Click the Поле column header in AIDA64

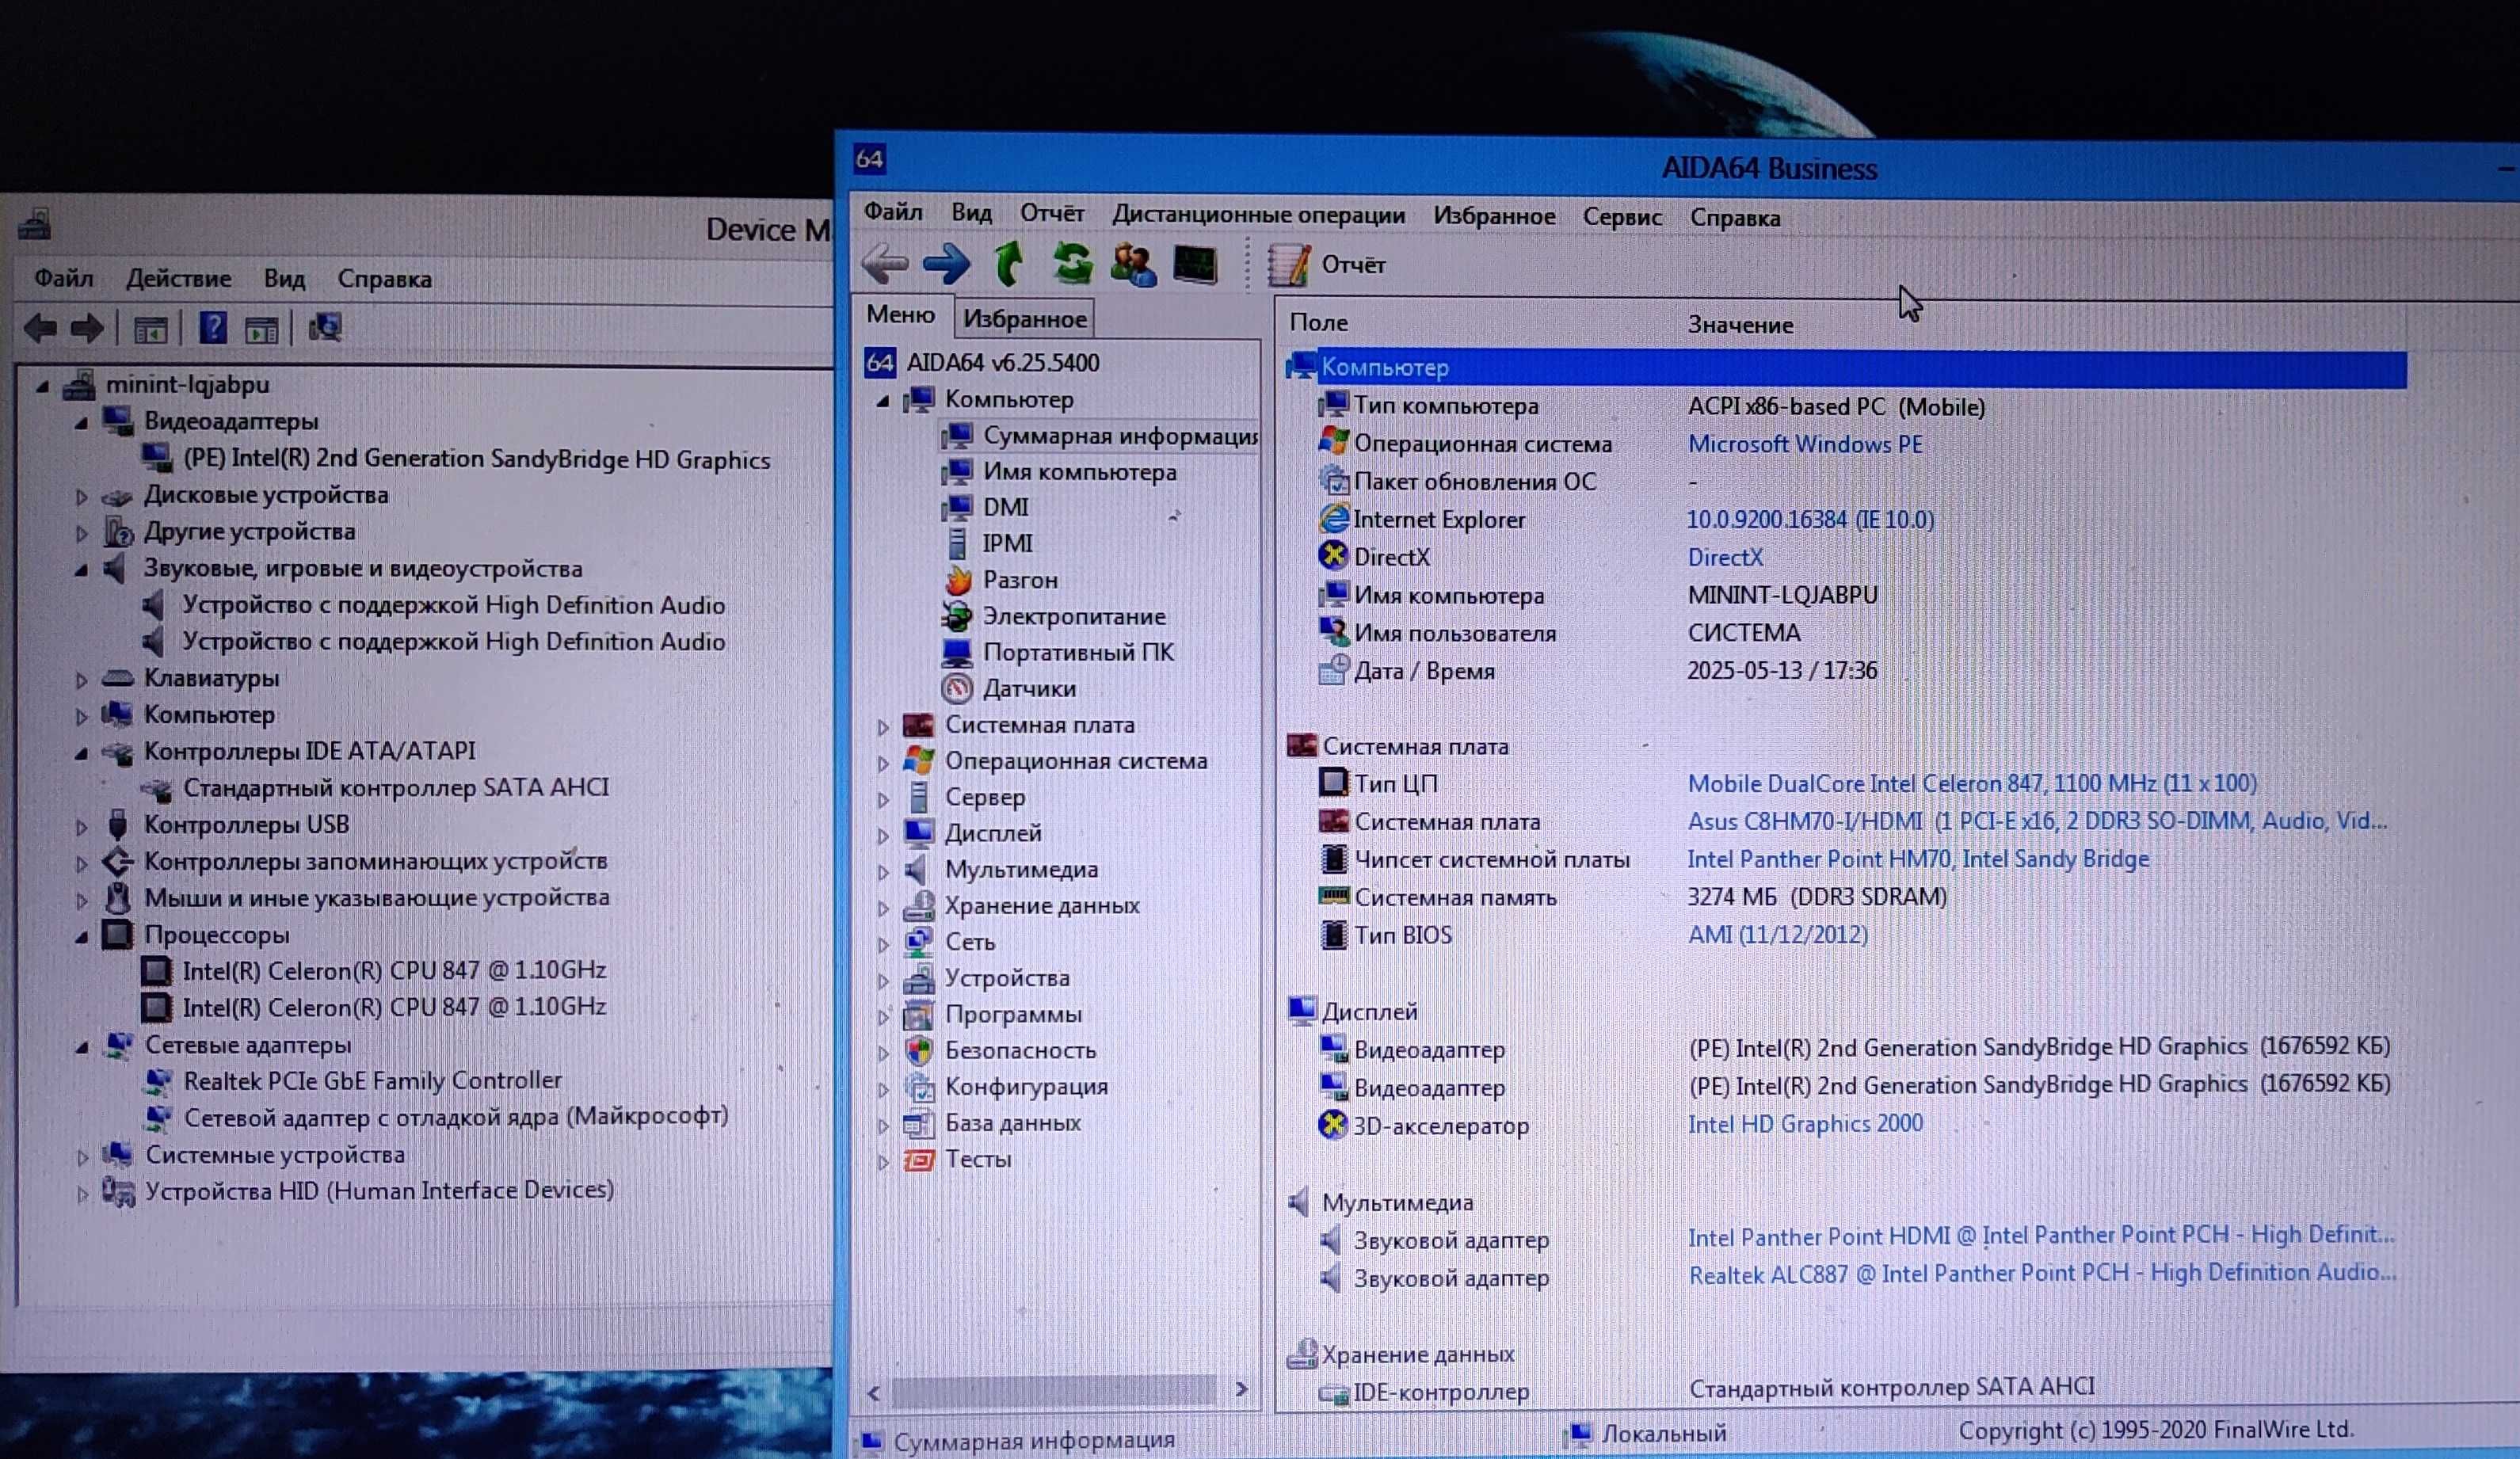pos(1318,322)
